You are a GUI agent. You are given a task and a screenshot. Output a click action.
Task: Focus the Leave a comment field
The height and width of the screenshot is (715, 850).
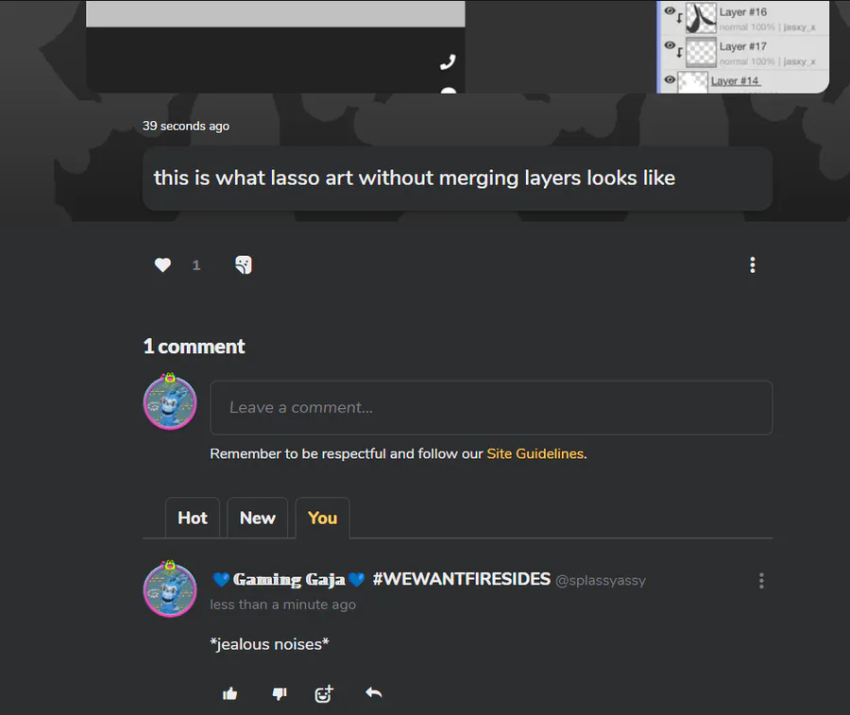tap(491, 408)
